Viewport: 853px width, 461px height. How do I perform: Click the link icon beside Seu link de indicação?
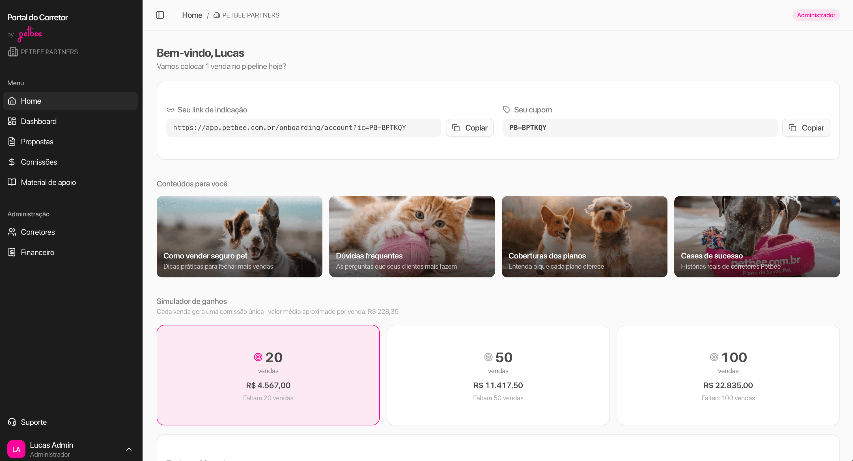[x=171, y=110]
